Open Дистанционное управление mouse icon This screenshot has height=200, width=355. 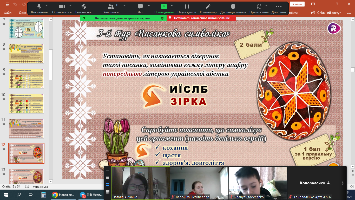click(233, 9)
